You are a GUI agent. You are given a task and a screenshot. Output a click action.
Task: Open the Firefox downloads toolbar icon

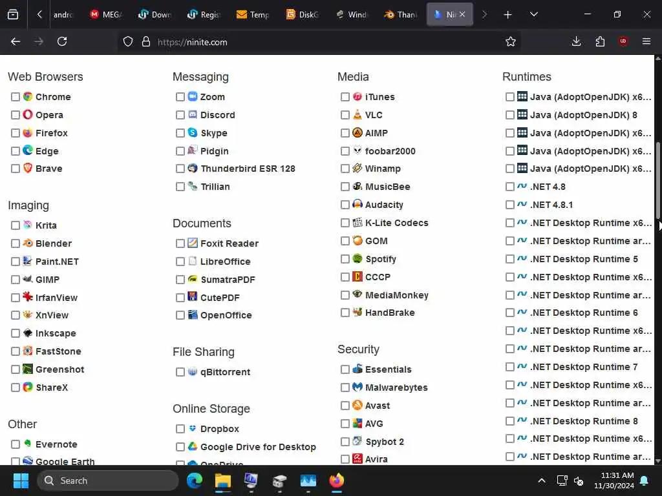[x=576, y=41]
